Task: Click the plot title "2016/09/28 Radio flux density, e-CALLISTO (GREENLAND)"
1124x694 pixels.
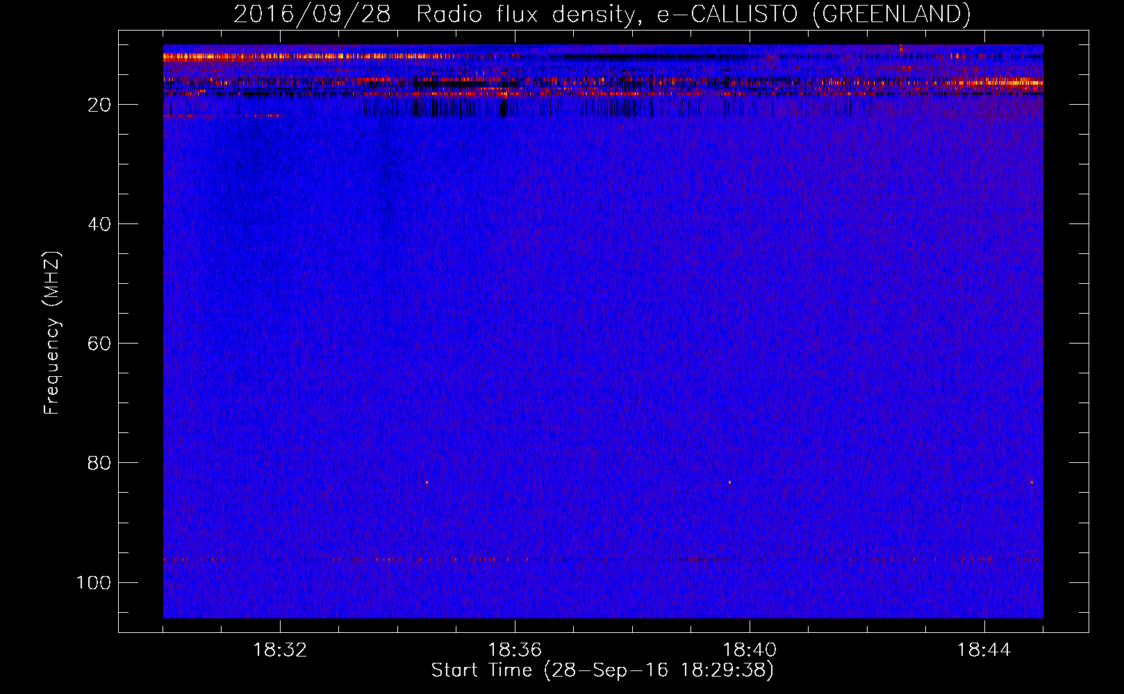Action: (x=602, y=14)
